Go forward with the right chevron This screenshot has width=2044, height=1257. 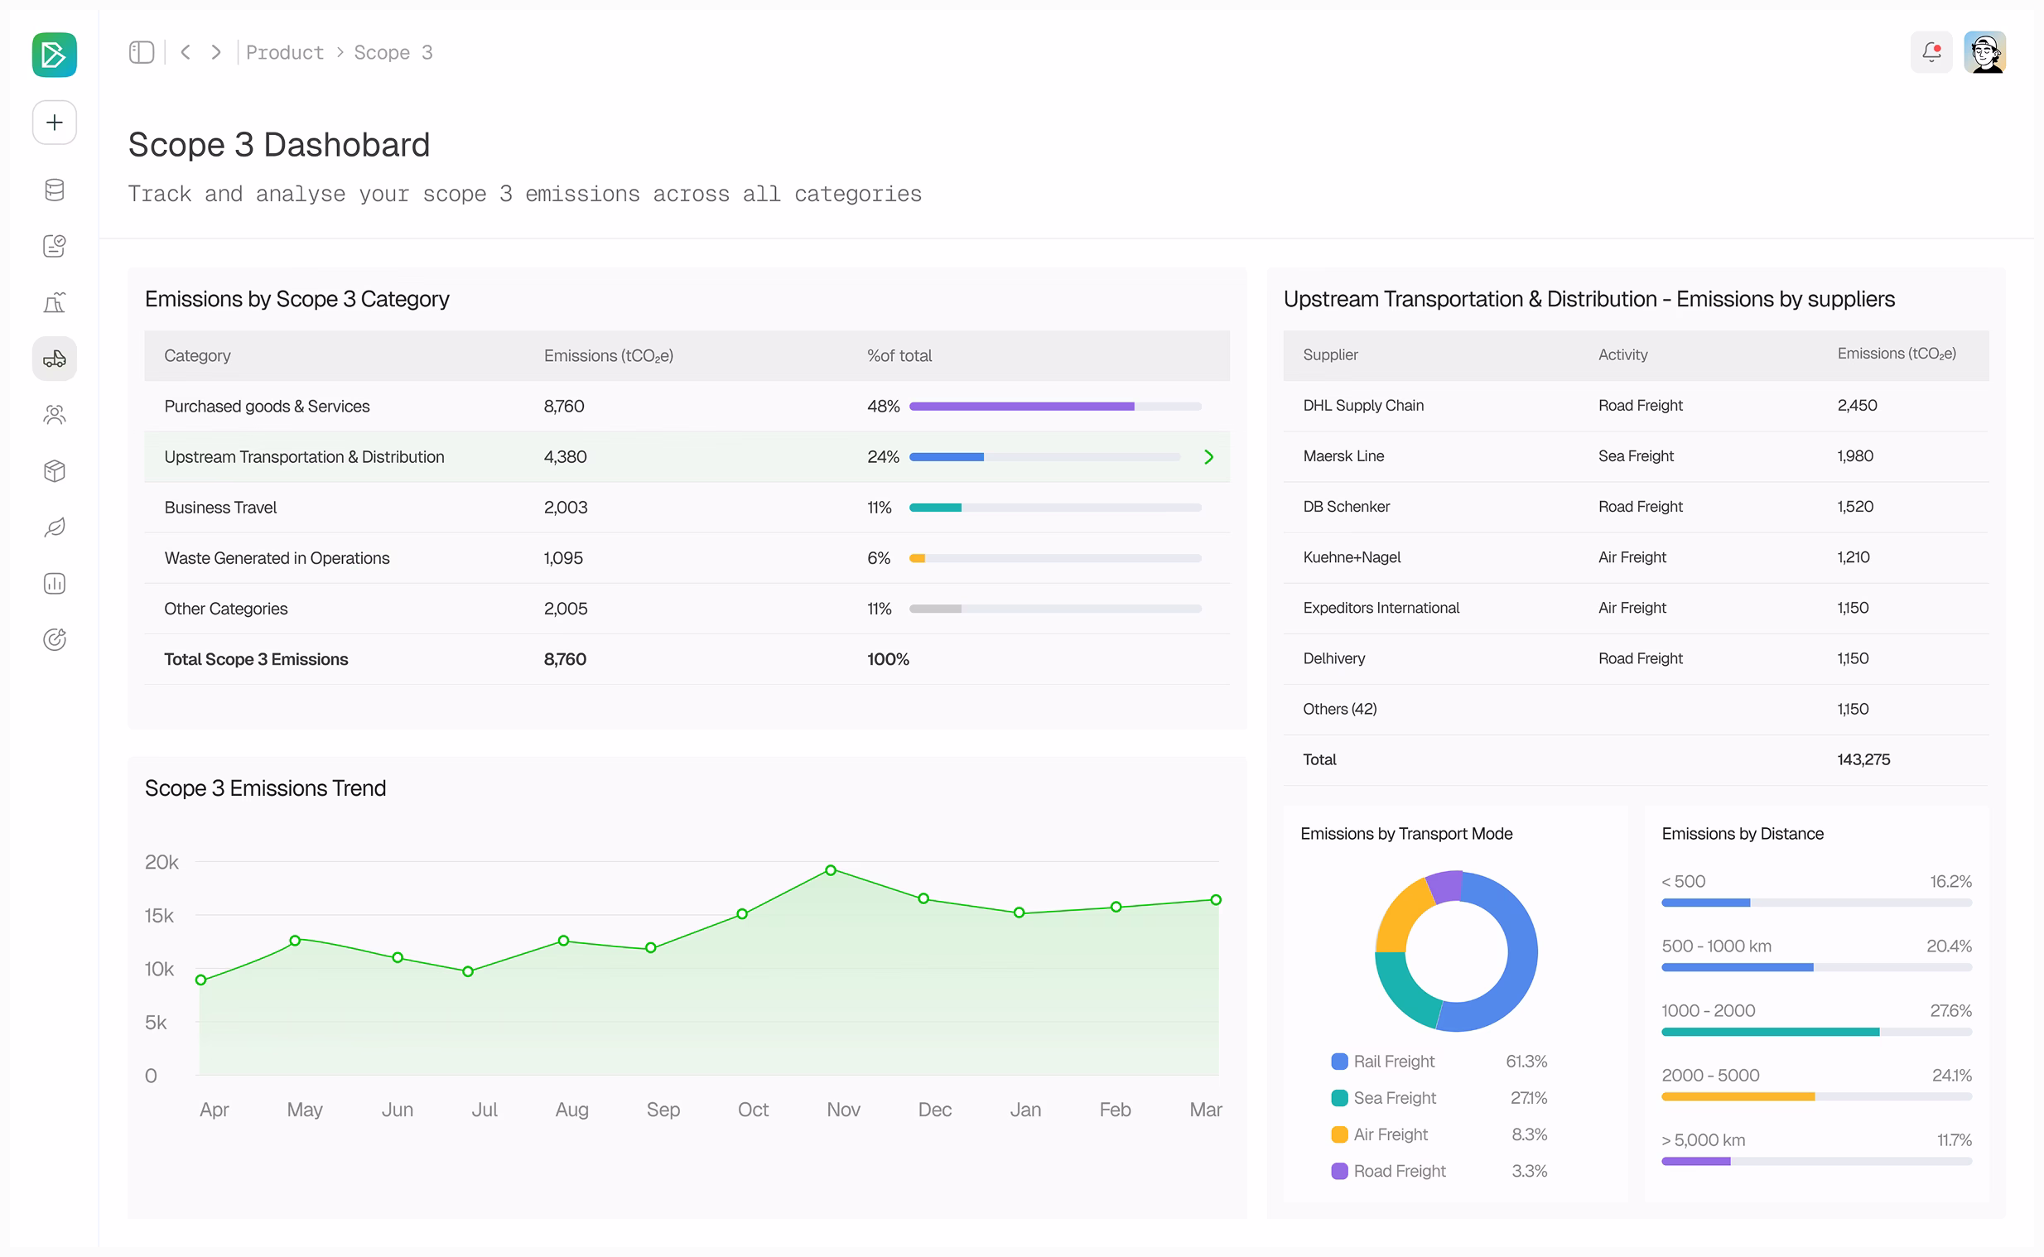coord(216,52)
